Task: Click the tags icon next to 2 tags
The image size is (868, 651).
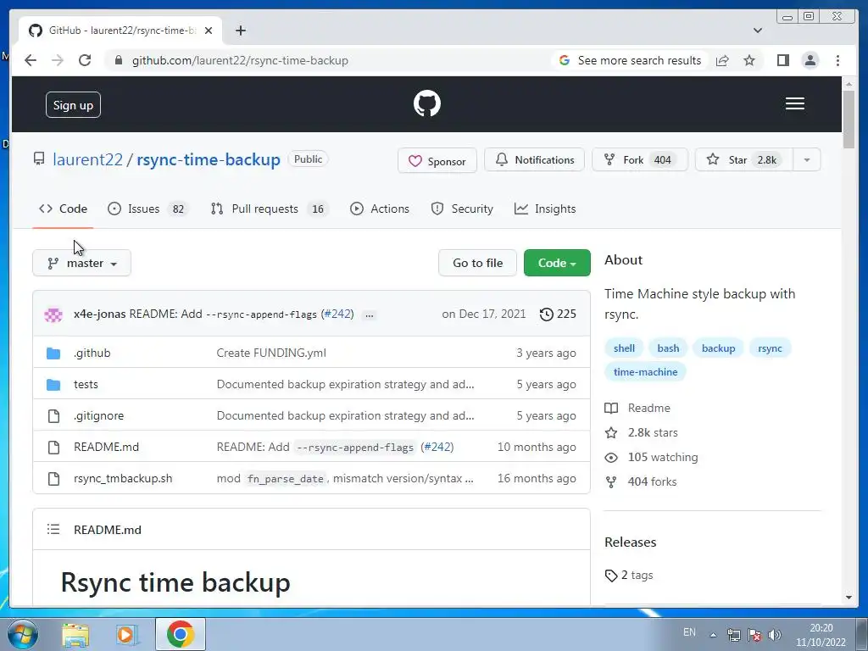Action: point(610,576)
